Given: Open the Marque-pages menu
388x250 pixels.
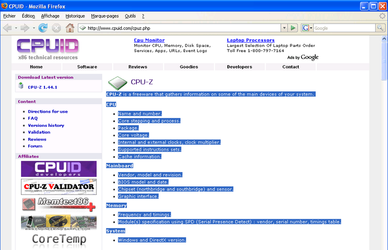Looking at the screenshot, I should [x=105, y=16].
